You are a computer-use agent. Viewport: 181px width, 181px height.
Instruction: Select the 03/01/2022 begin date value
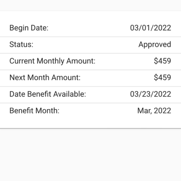click(150, 28)
